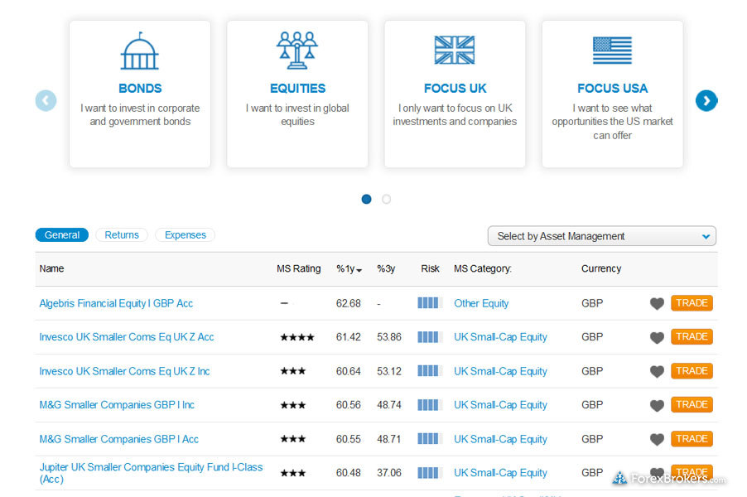
Task: Switch to Returns tab
Action: coord(122,235)
